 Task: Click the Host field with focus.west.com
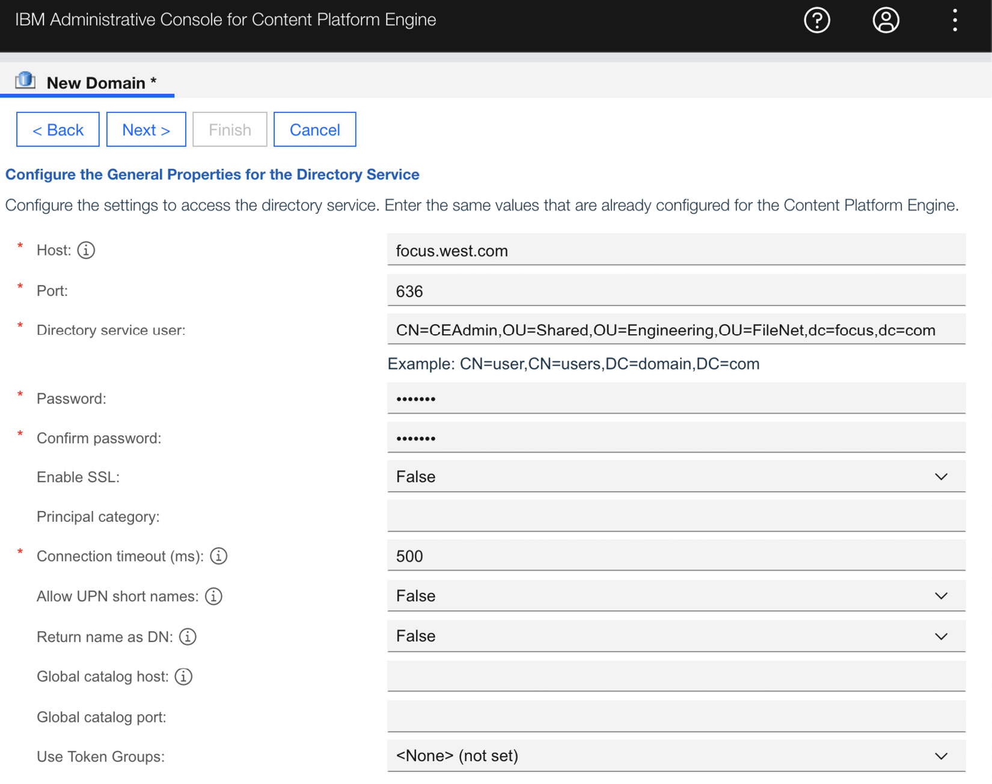(676, 250)
